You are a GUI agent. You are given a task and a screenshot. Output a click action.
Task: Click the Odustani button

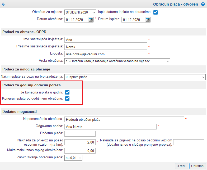(x=197, y=166)
